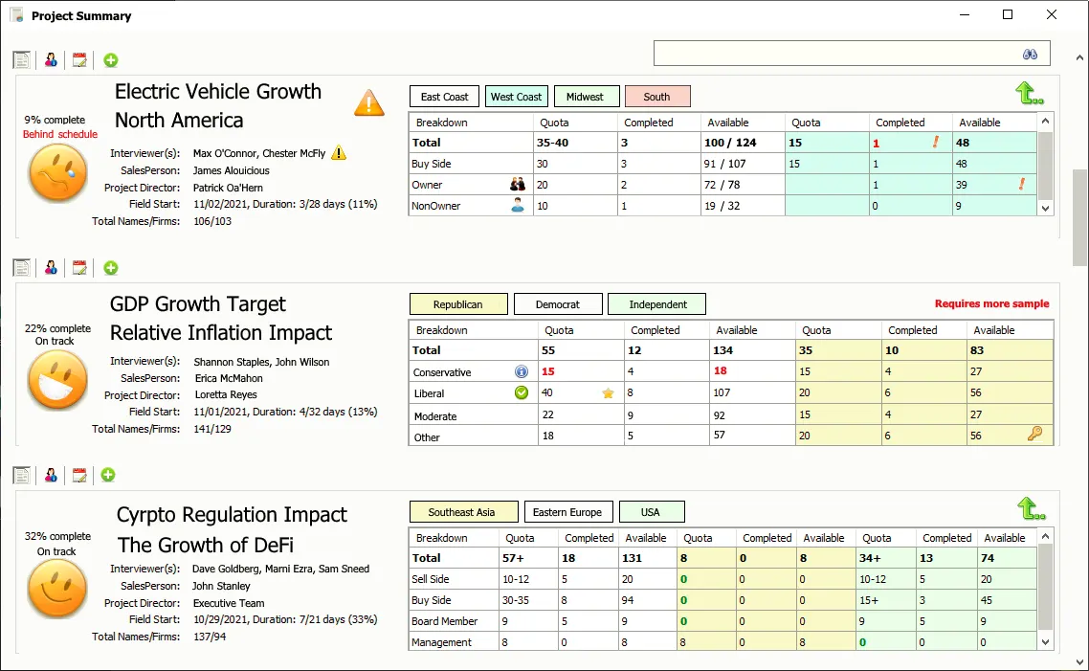Select the Independent tab
1089x671 pixels.
tap(657, 304)
